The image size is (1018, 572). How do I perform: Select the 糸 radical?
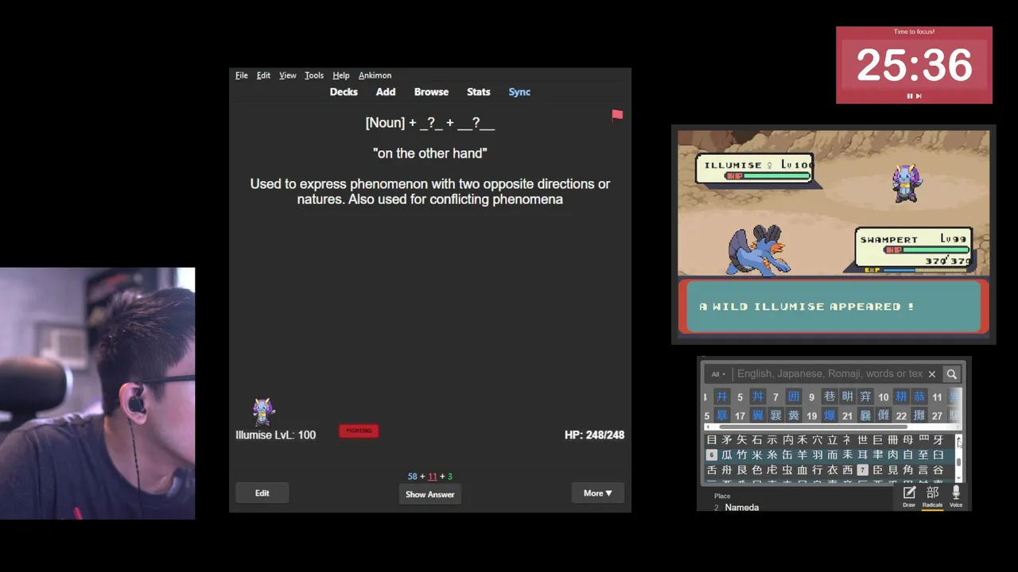pos(771,454)
